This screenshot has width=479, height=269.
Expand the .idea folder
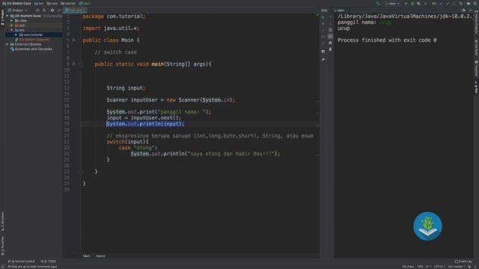12,20
